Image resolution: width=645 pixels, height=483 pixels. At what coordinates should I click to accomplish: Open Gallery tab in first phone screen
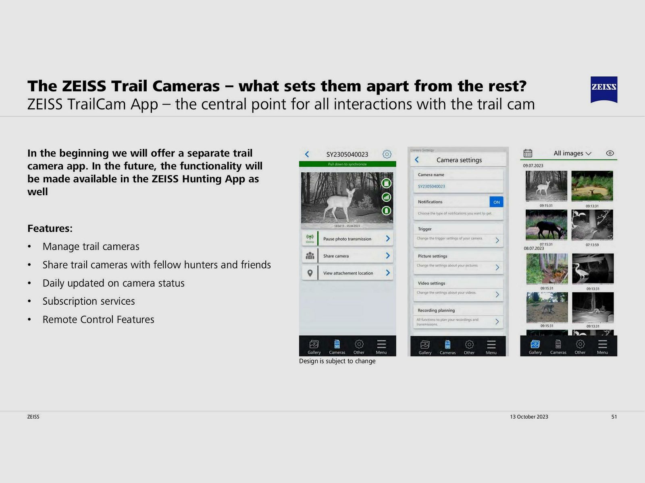(314, 347)
